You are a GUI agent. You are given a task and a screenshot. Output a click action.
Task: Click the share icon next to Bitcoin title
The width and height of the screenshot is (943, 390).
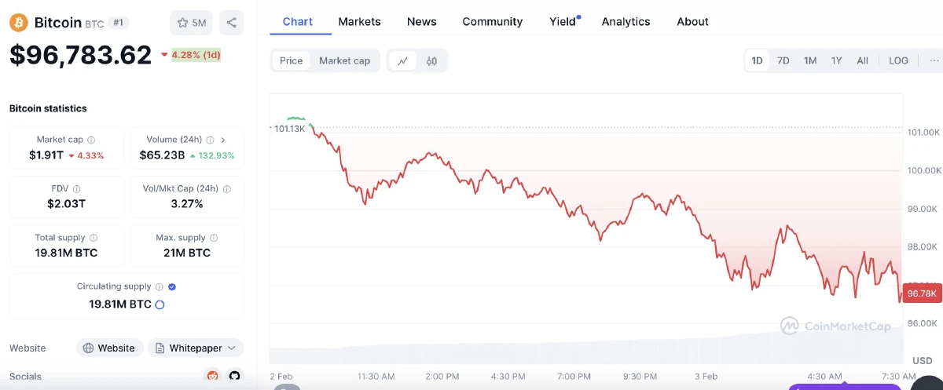[231, 23]
